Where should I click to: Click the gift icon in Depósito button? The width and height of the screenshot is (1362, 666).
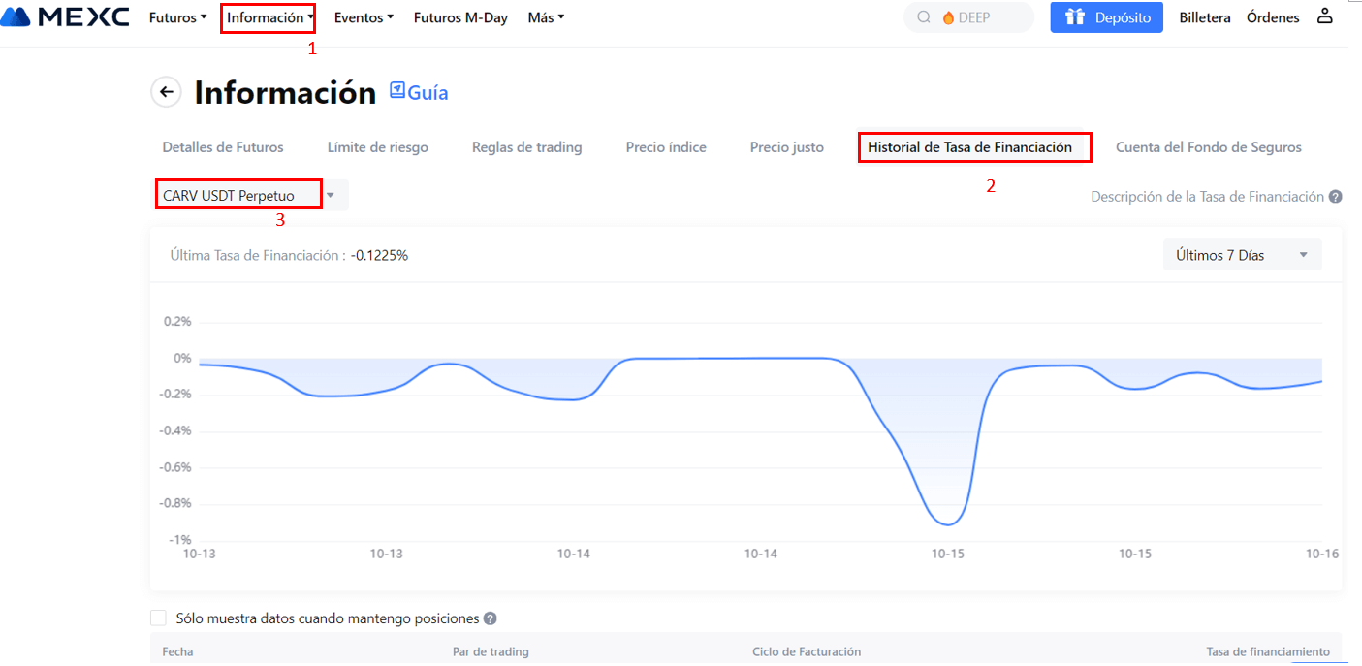pyautogui.click(x=1073, y=17)
